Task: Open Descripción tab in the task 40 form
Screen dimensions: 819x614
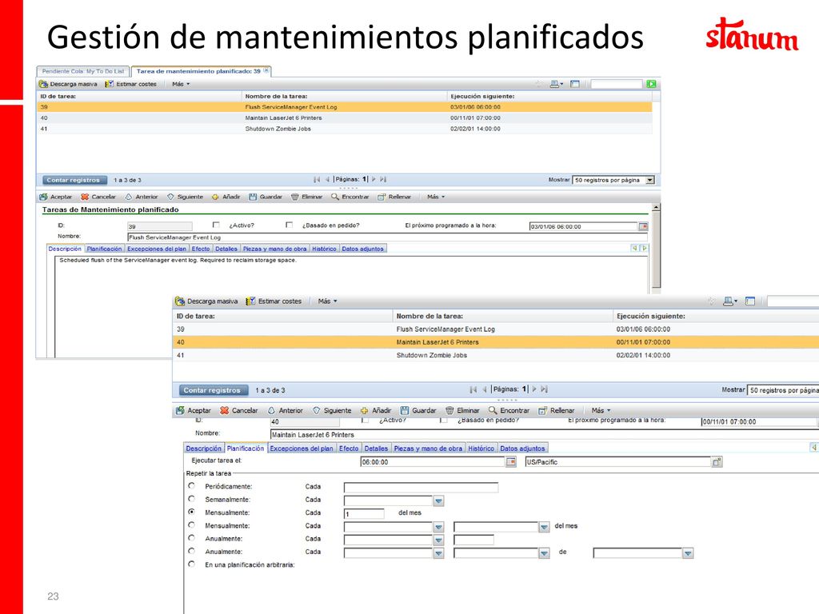Action: [x=204, y=449]
